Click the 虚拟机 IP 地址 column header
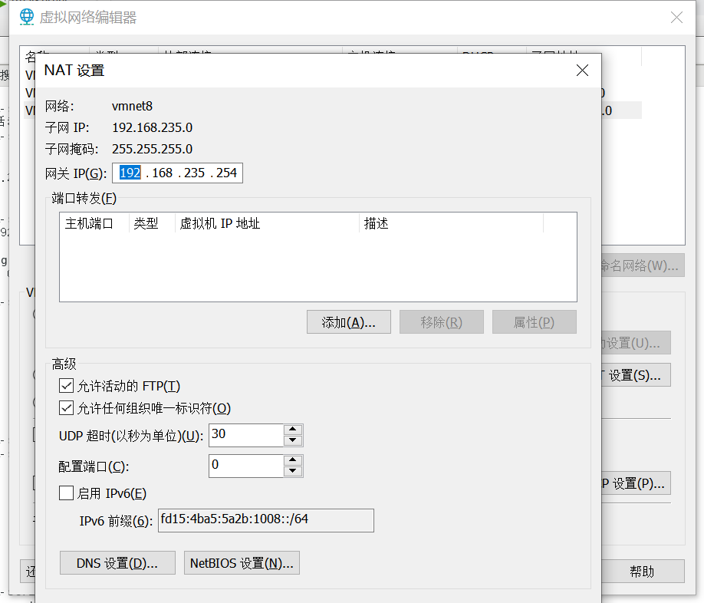The width and height of the screenshot is (704, 603). pyautogui.click(x=267, y=223)
